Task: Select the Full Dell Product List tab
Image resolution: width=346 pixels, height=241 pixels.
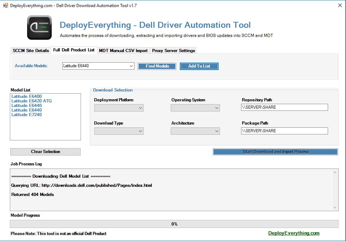Action: [74, 50]
